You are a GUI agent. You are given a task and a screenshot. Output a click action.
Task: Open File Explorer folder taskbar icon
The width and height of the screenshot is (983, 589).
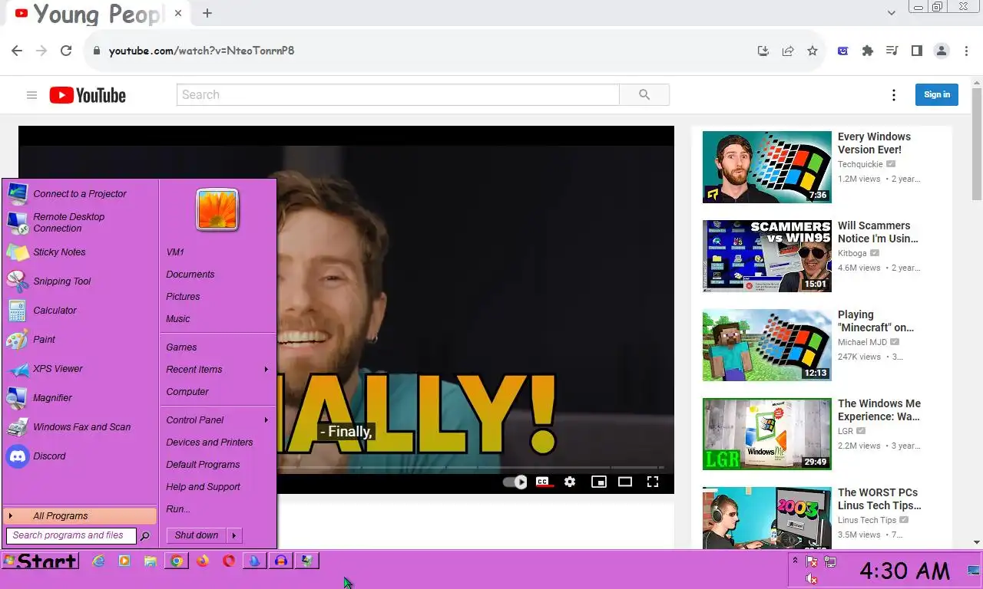(151, 561)
